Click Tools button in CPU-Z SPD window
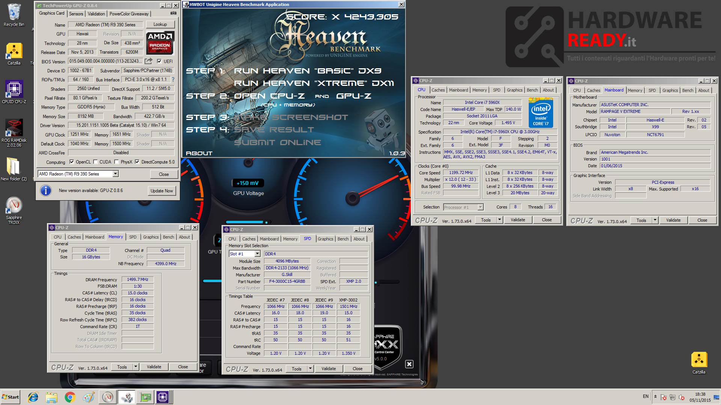The height and width of the screenshot is (405, 721). click(297, 369)
